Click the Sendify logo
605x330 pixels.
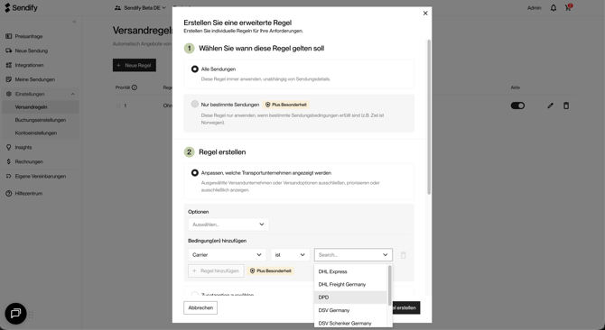coord(22,8)
